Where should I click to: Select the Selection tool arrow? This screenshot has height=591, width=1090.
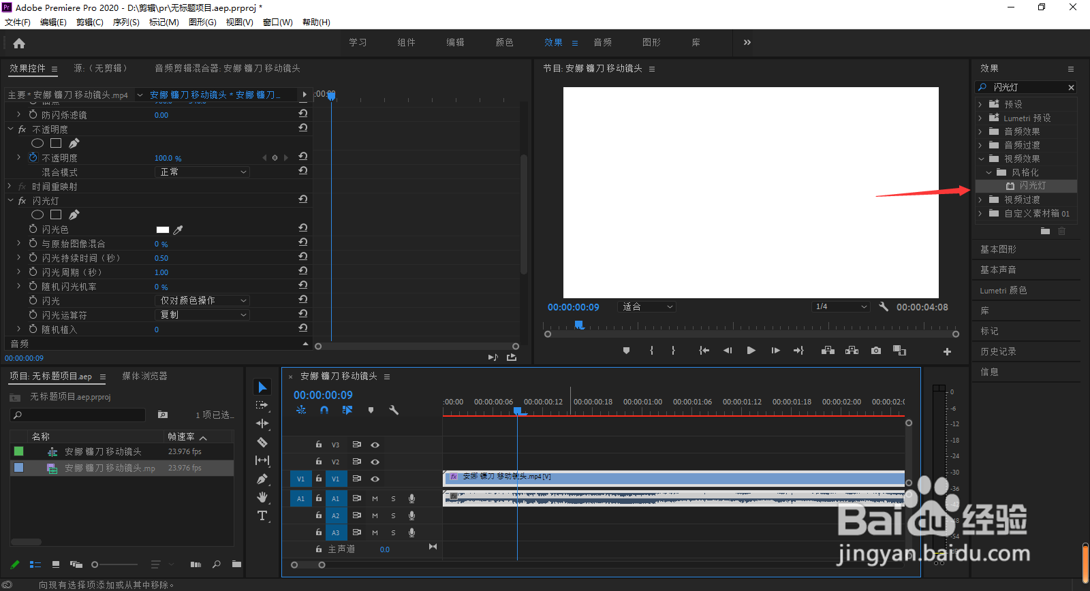262,387
